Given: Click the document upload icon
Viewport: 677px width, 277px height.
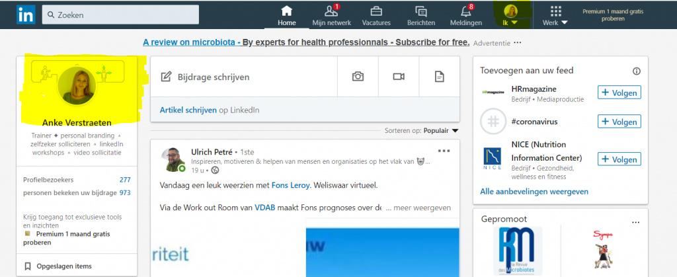Looking at the screenshot, I should click(x=439, y=77).
